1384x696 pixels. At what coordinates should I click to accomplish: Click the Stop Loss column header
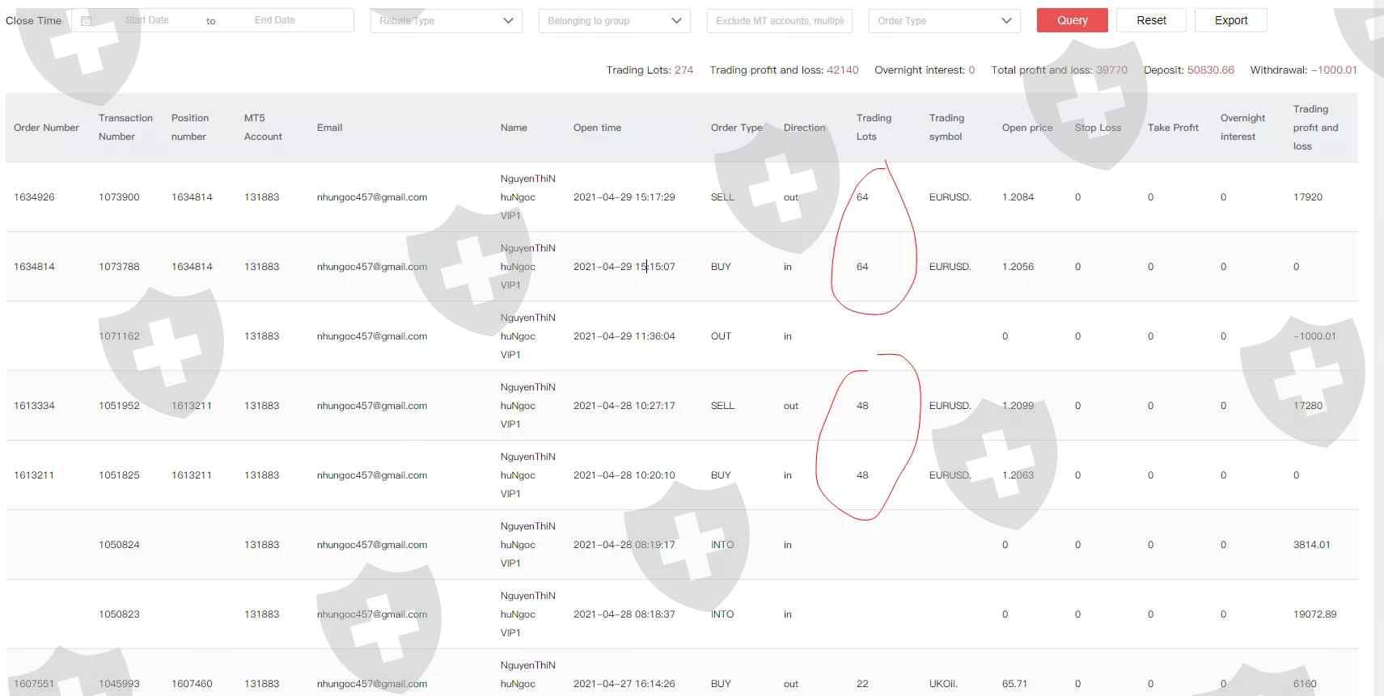pos(1098,128)
